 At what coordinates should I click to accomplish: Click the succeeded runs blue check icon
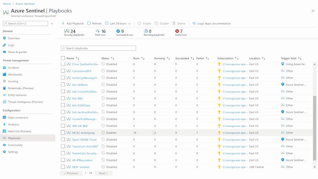118,31
